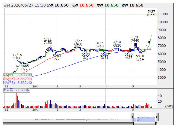The width and height of the screenshot is (177, 128).
Task: Click the 3/25 6710 peak label
Action: pos(99,45)
